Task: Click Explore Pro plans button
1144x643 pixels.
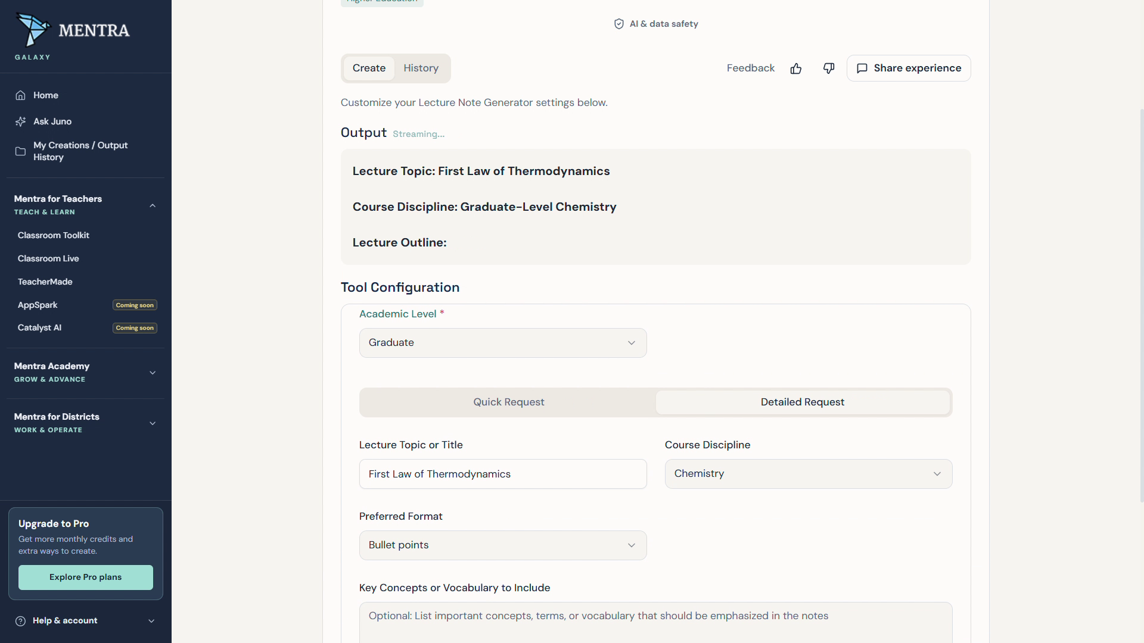Action: click(x=86, y=578)
